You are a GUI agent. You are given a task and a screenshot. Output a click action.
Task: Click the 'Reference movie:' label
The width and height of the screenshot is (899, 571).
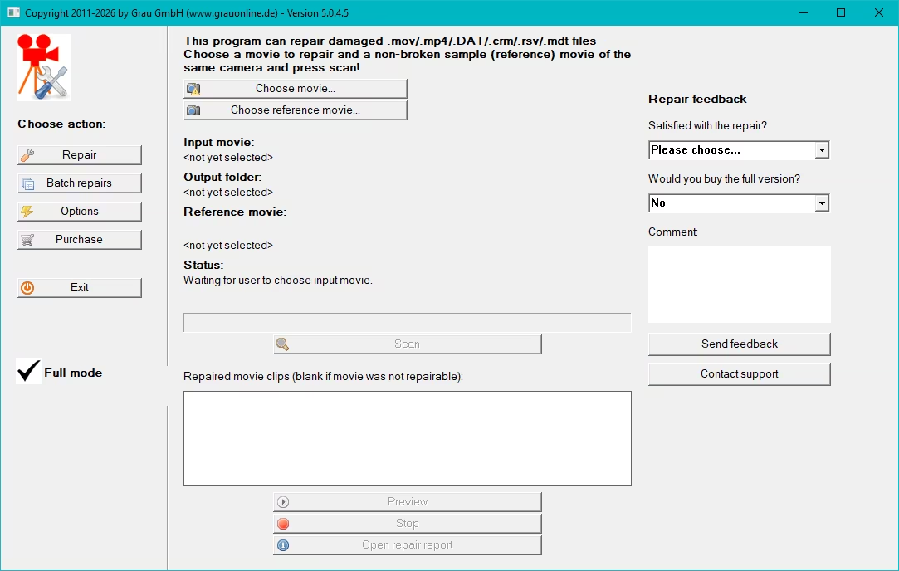(x=235, y=212)
